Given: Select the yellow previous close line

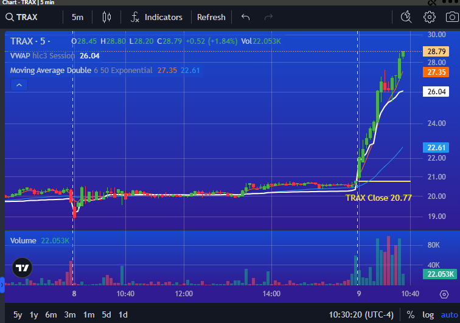Looking at the screenshot, I should point(384,181).
